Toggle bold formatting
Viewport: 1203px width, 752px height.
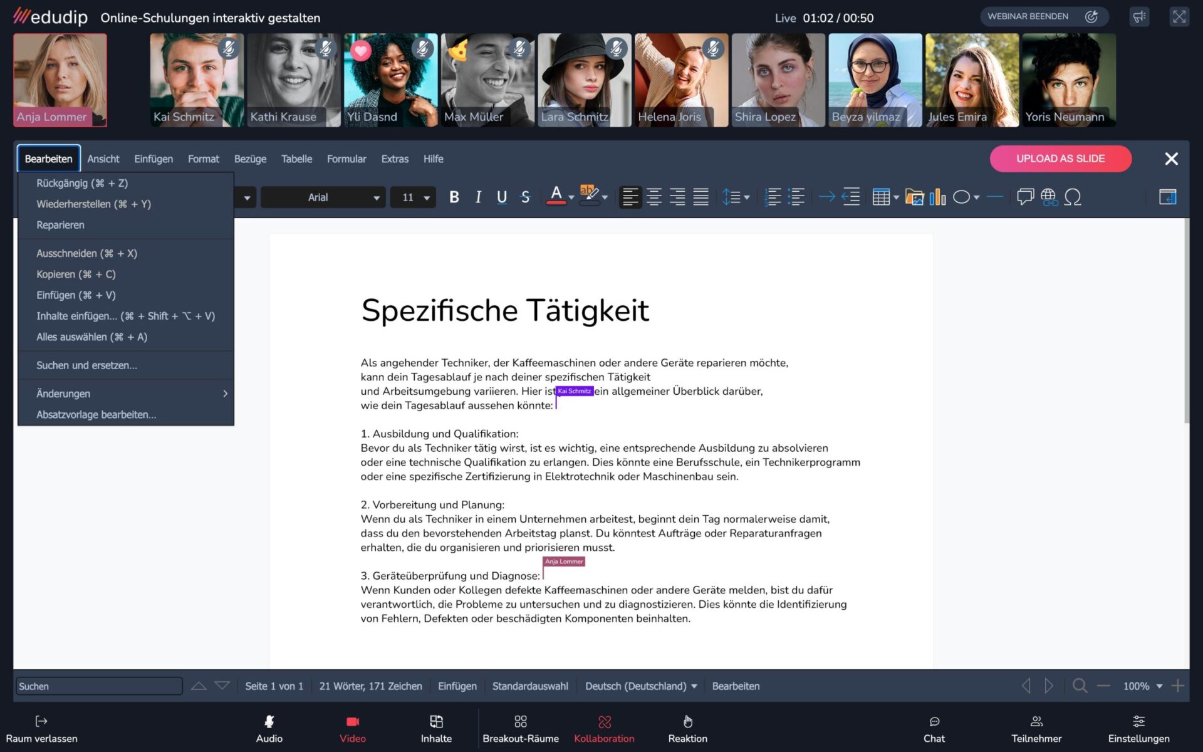(x=454, y=197)
